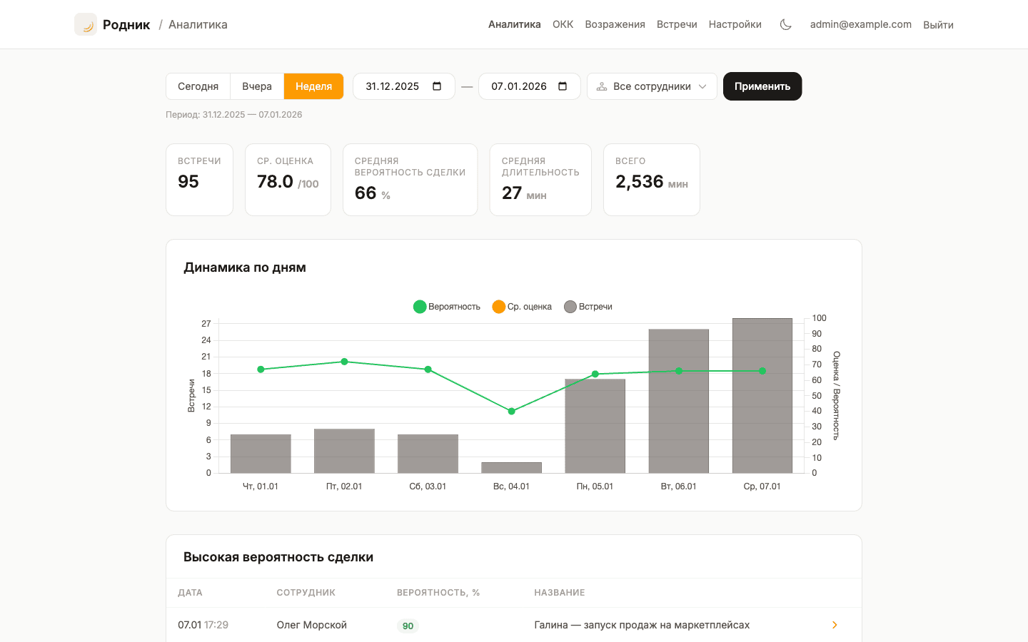Click the Родник logo icon
This screenshot has height=642, width=1028.
click(86, 24)
